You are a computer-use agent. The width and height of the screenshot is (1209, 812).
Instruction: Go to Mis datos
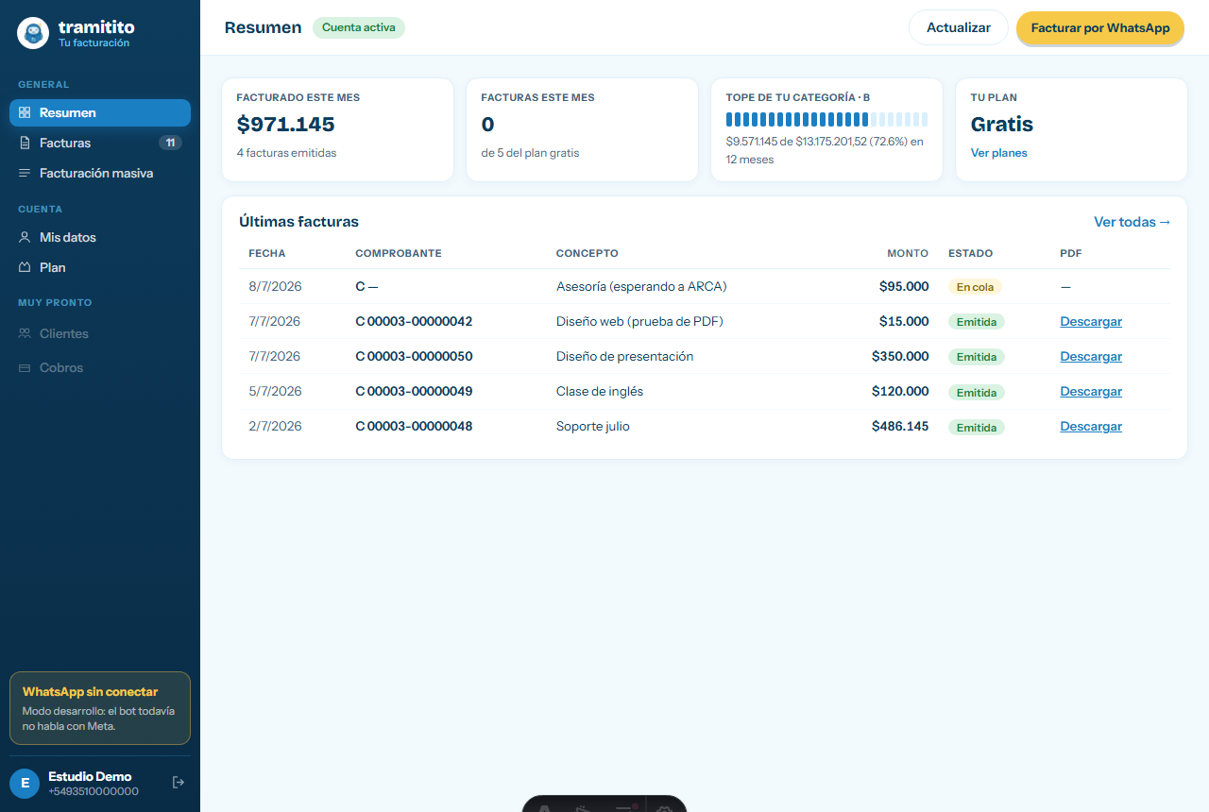click(x=100, y=237)
